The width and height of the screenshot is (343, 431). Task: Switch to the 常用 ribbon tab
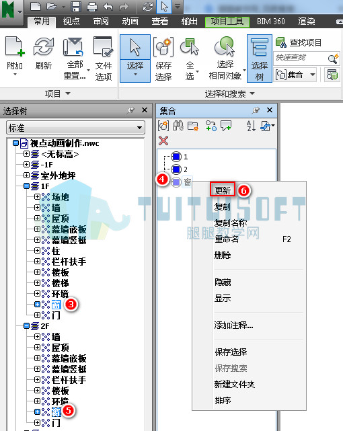[42, 22]
